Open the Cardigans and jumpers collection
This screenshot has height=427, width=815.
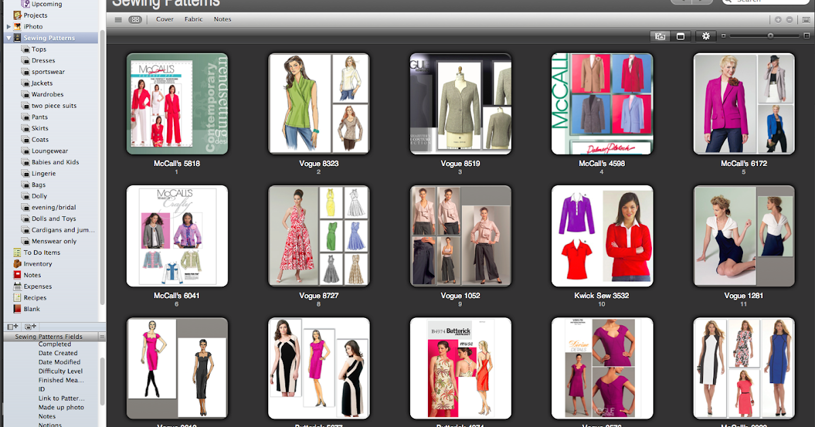(63, 230)
